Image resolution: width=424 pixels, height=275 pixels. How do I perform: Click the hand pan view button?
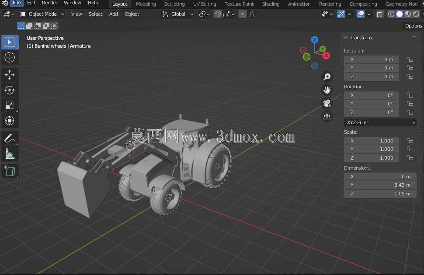pos(327,90)
